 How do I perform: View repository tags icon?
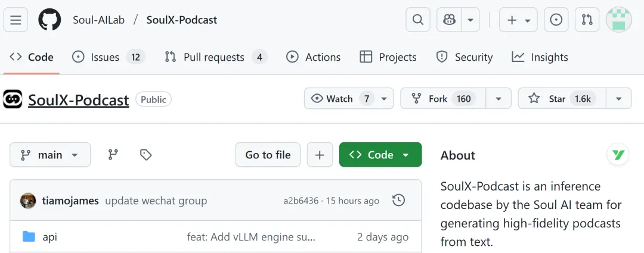tap(146, 155)
